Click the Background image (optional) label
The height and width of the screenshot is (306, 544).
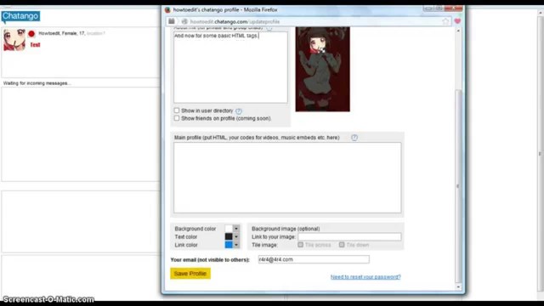tap(286, 229)
